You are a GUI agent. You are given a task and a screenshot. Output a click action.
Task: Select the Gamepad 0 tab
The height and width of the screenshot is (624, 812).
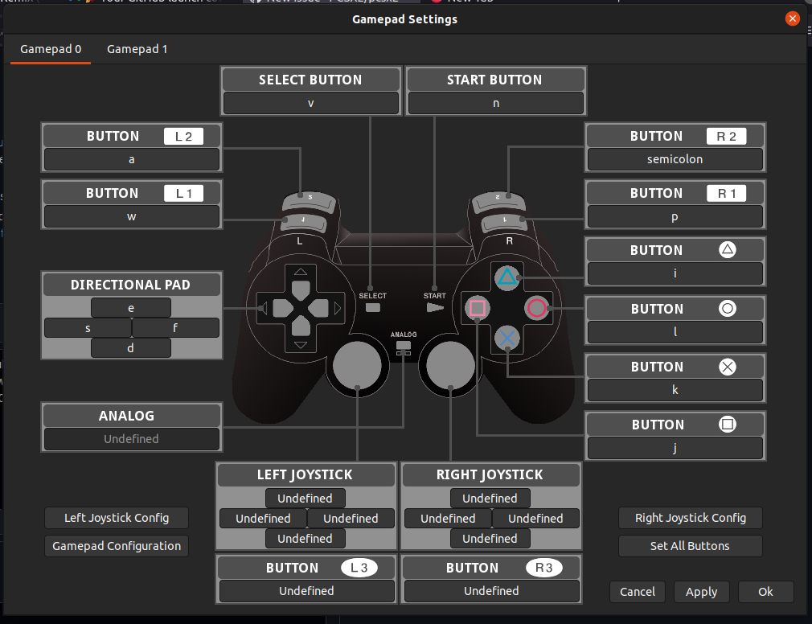coord(50,48)
